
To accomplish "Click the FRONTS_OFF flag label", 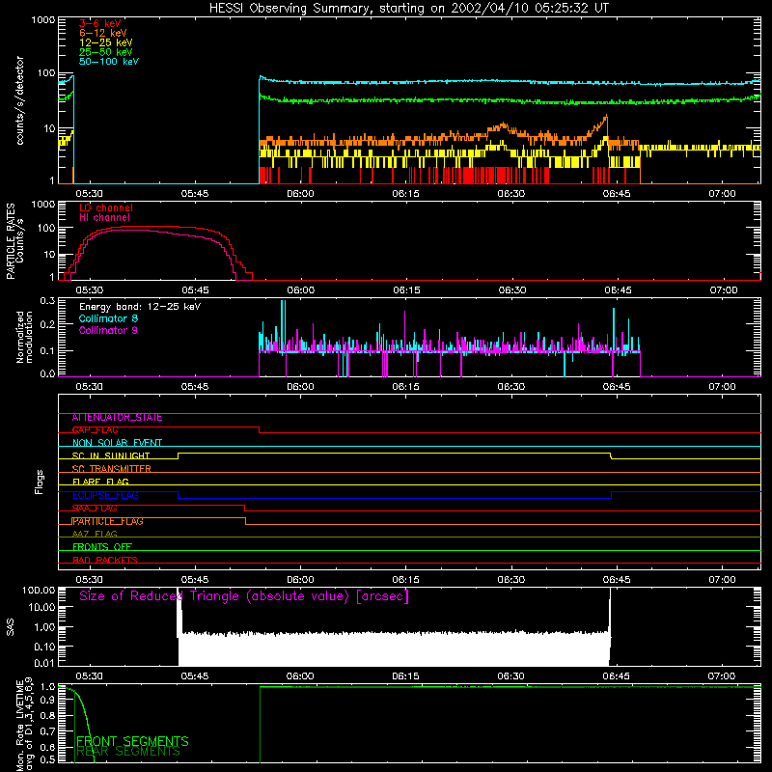I will click(102, 547).
